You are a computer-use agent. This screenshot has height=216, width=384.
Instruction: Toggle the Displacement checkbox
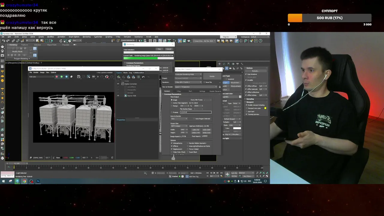172,149
